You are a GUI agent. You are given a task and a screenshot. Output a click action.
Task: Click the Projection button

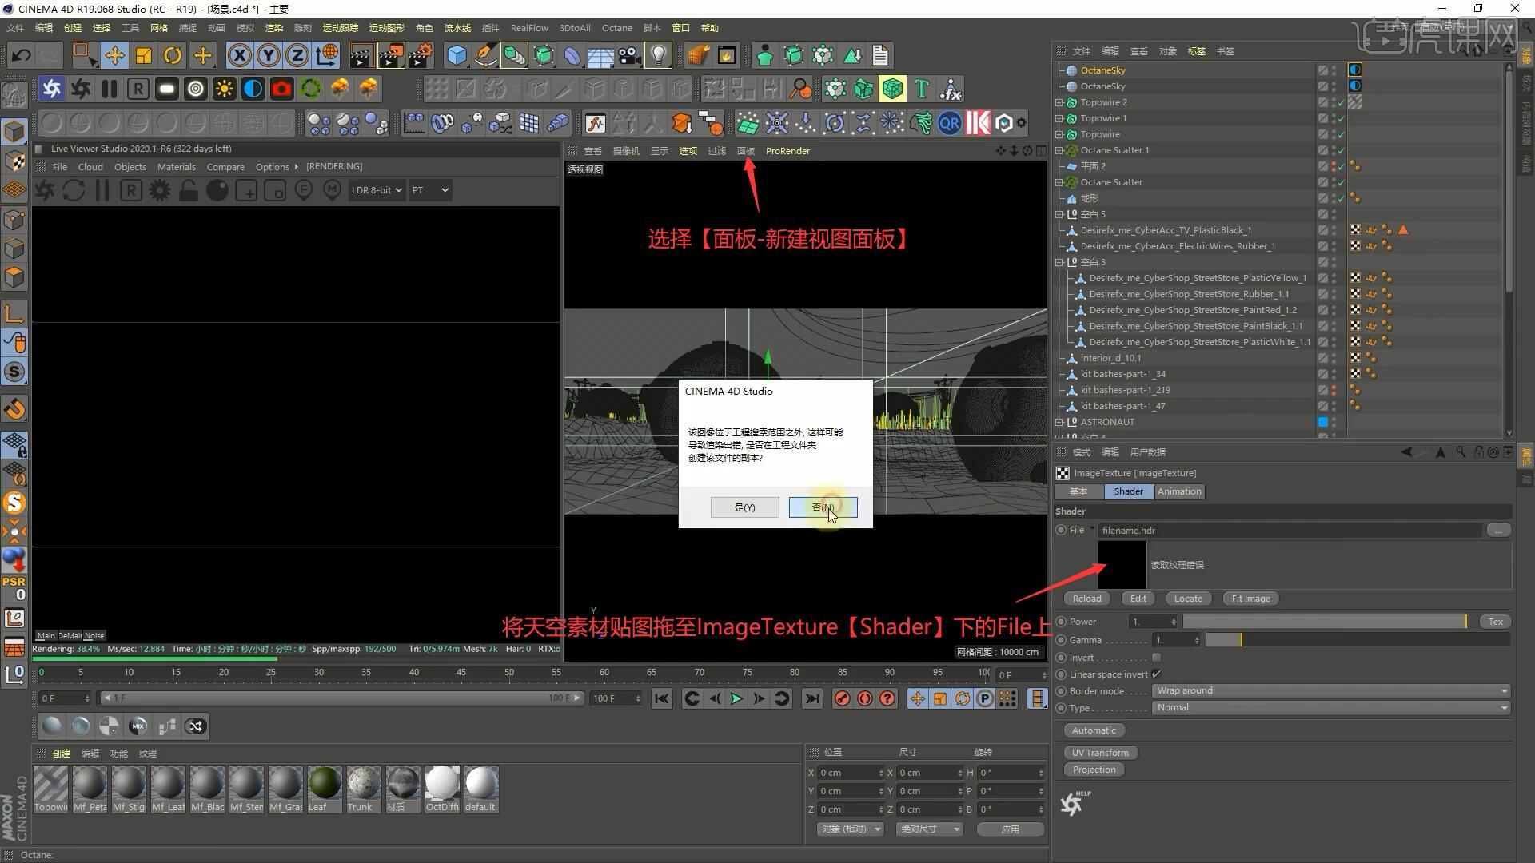(x=1094, y=770)
